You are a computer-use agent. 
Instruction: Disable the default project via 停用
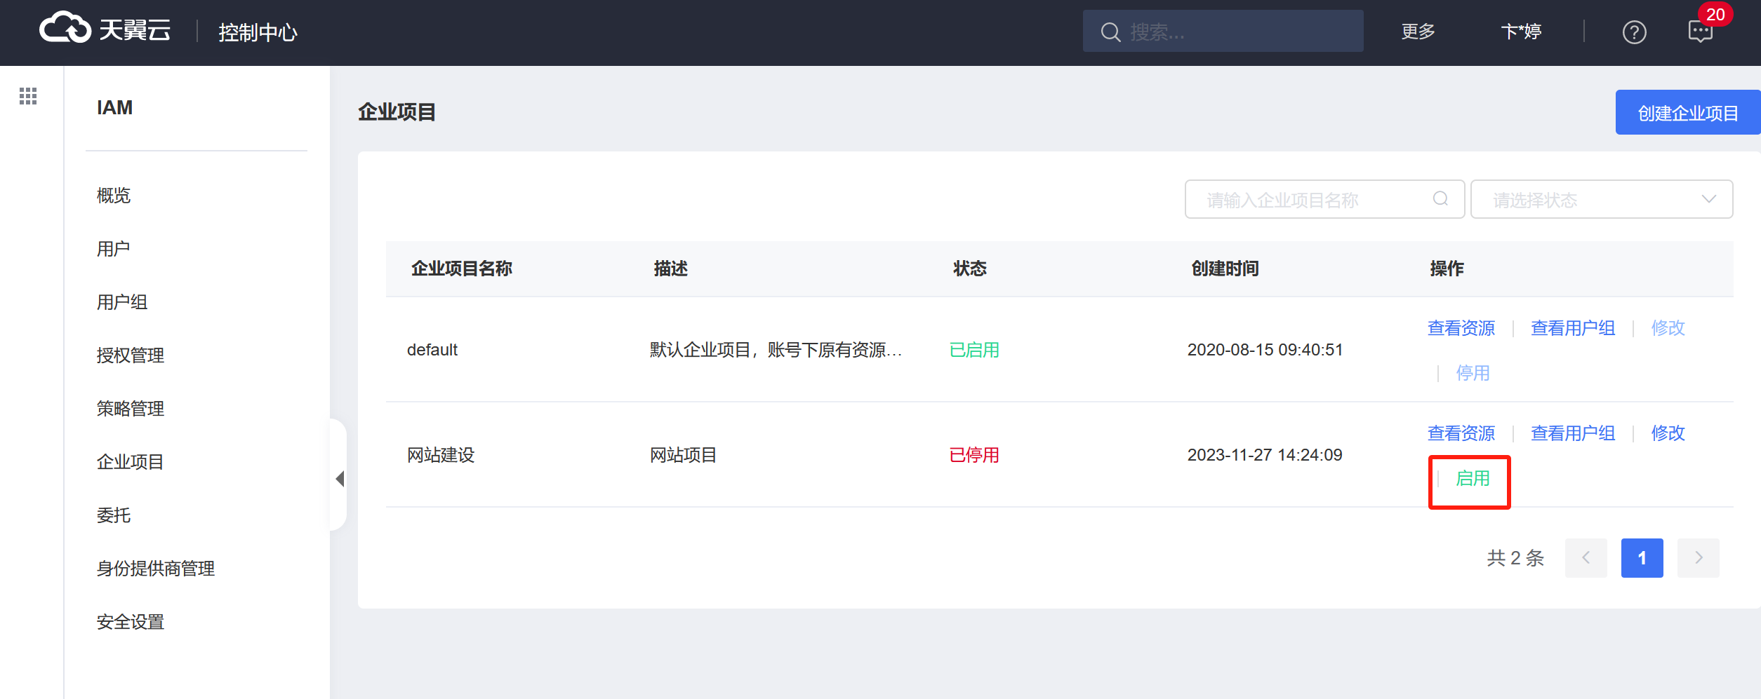[x=1473, y=373]
